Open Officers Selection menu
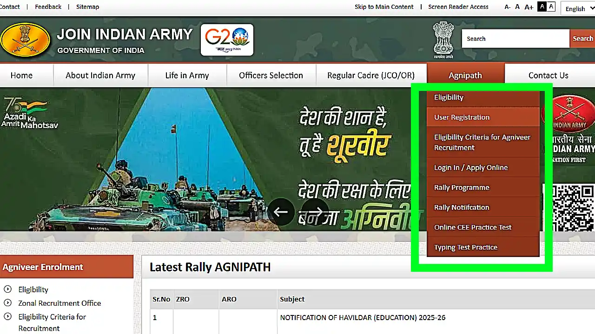This screenshot has height=334, width=595. click(x=271, y=75)
